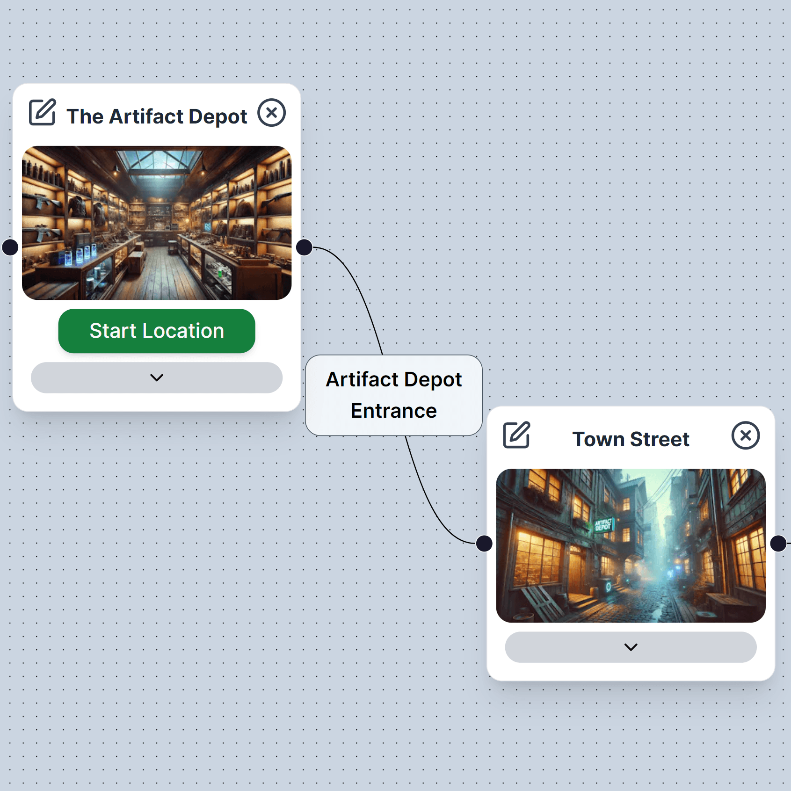
Task: Click Town Street's left connection handle
Action: (484, 544)
